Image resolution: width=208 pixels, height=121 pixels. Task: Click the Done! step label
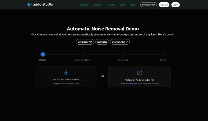click(x=163, y=60)
